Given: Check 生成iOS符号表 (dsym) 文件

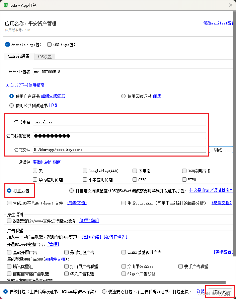Looking at the screenshot, I should pos(9,203).
